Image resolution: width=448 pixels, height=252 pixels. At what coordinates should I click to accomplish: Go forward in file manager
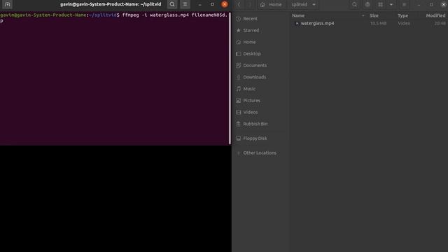point(249,5)
